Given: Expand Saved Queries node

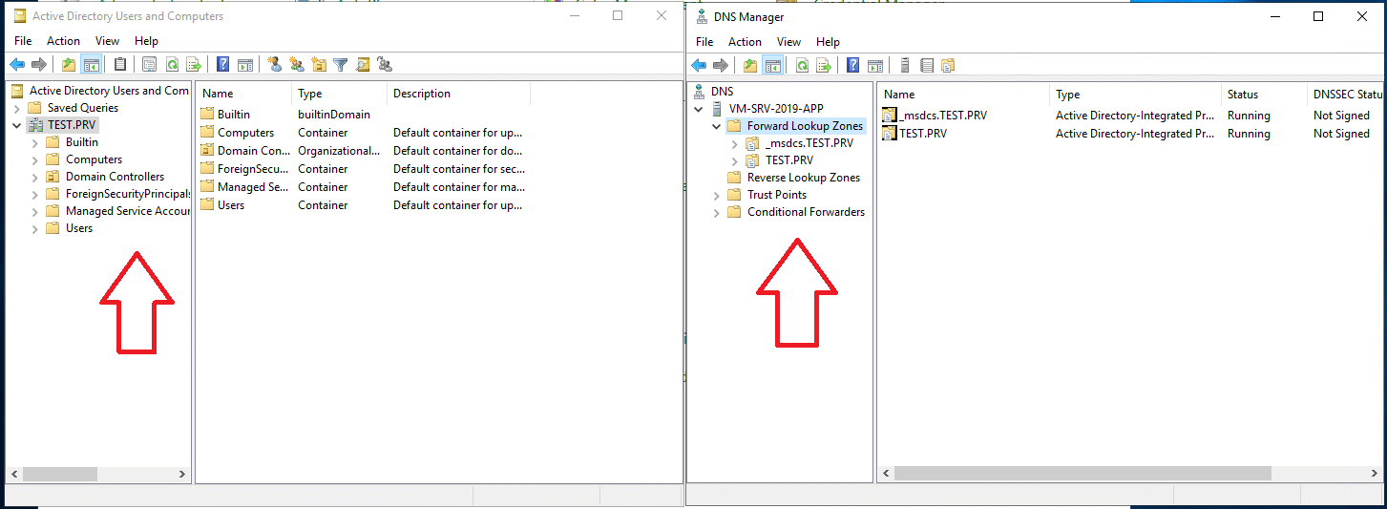Looking at the screenshot, I should click(17, 108).
